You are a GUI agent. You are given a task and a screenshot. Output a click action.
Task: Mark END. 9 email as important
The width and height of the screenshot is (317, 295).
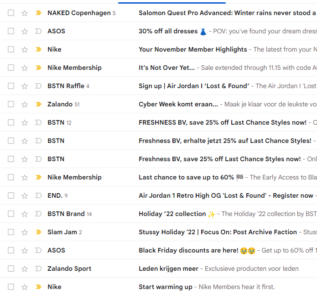(38, 195)
